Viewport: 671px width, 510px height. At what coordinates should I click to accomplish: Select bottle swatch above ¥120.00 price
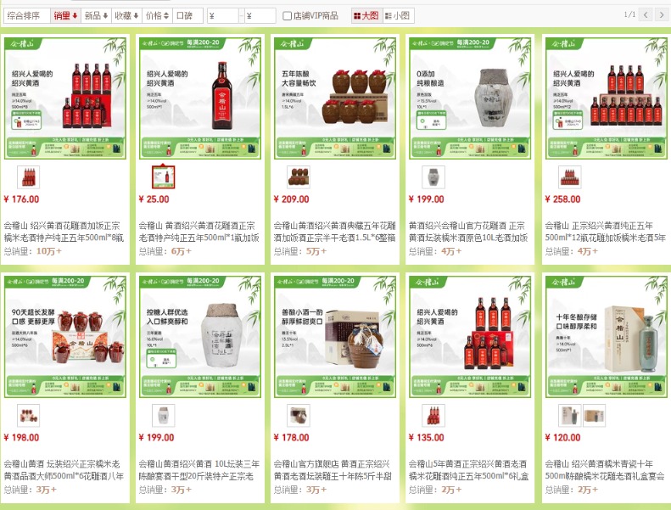tap(569, 415)
